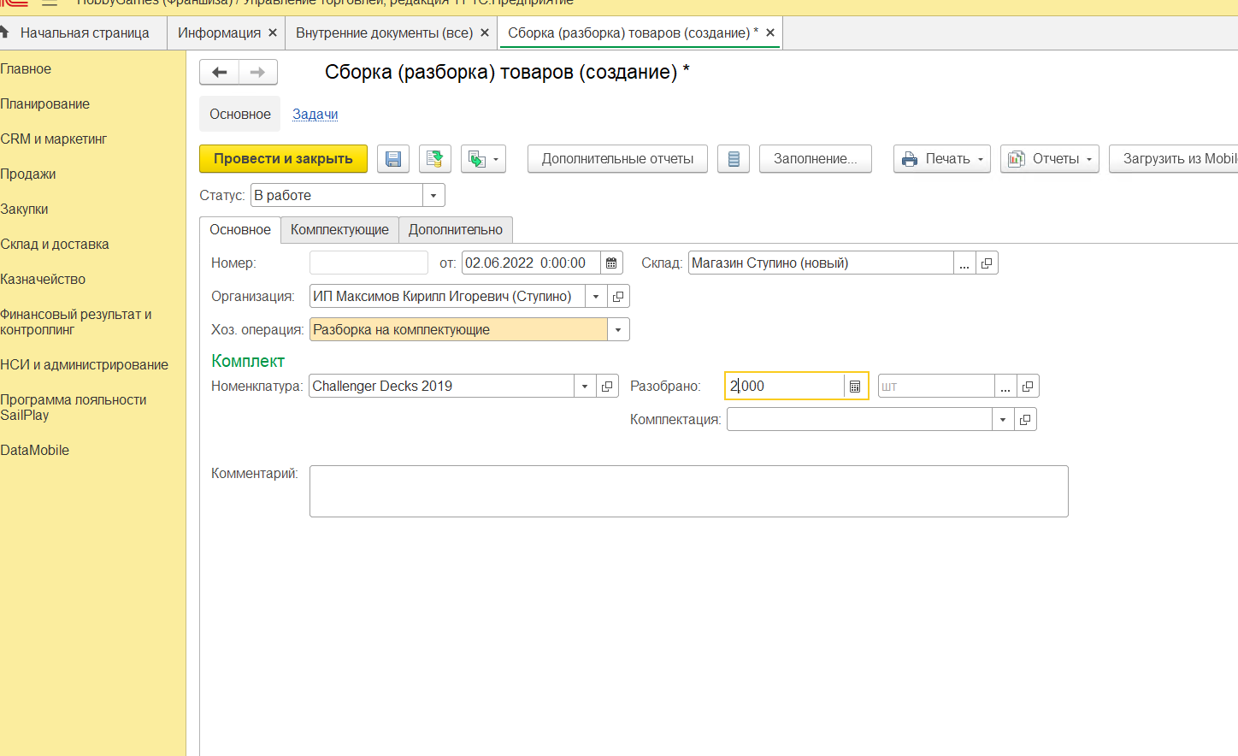Open the Номенклатура item card icon
This screenshot has height=756, width=1238.
click(x=607, y=387)
